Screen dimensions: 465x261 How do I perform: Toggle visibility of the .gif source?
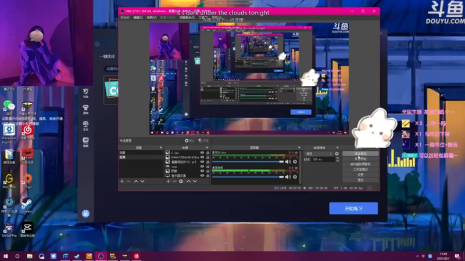(202, 162)
